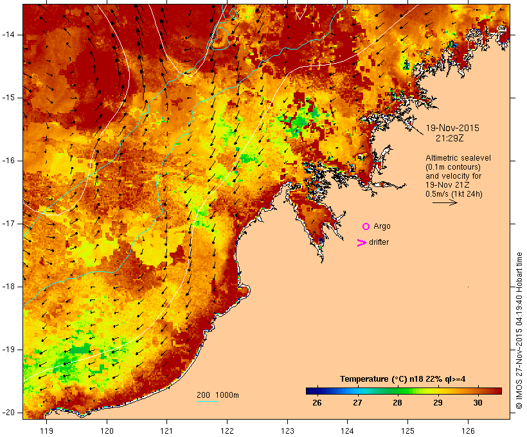Click the colorbar value 30
The width and height of the screenshot is (527, 437).
pos(478,403)
